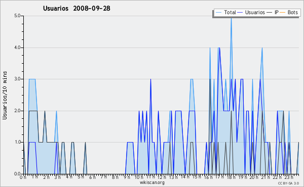Click the light blue Total legend line
The height and width of the screenshot is (187, 304).
coord(218,13)
